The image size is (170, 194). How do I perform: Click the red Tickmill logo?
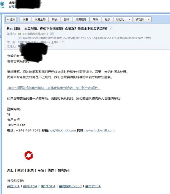click(x=29, y=155)
